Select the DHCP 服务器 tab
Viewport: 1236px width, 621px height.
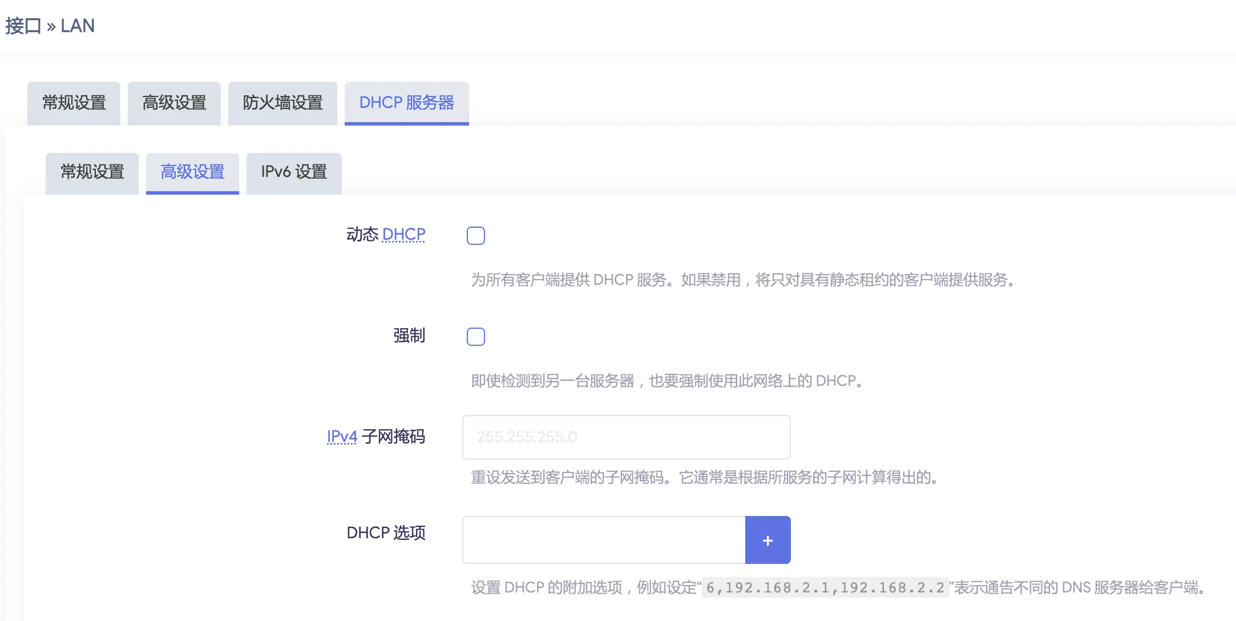point(406,103)
